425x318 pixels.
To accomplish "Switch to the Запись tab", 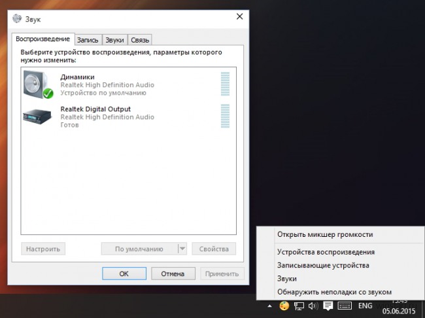I will coord(88,40).
